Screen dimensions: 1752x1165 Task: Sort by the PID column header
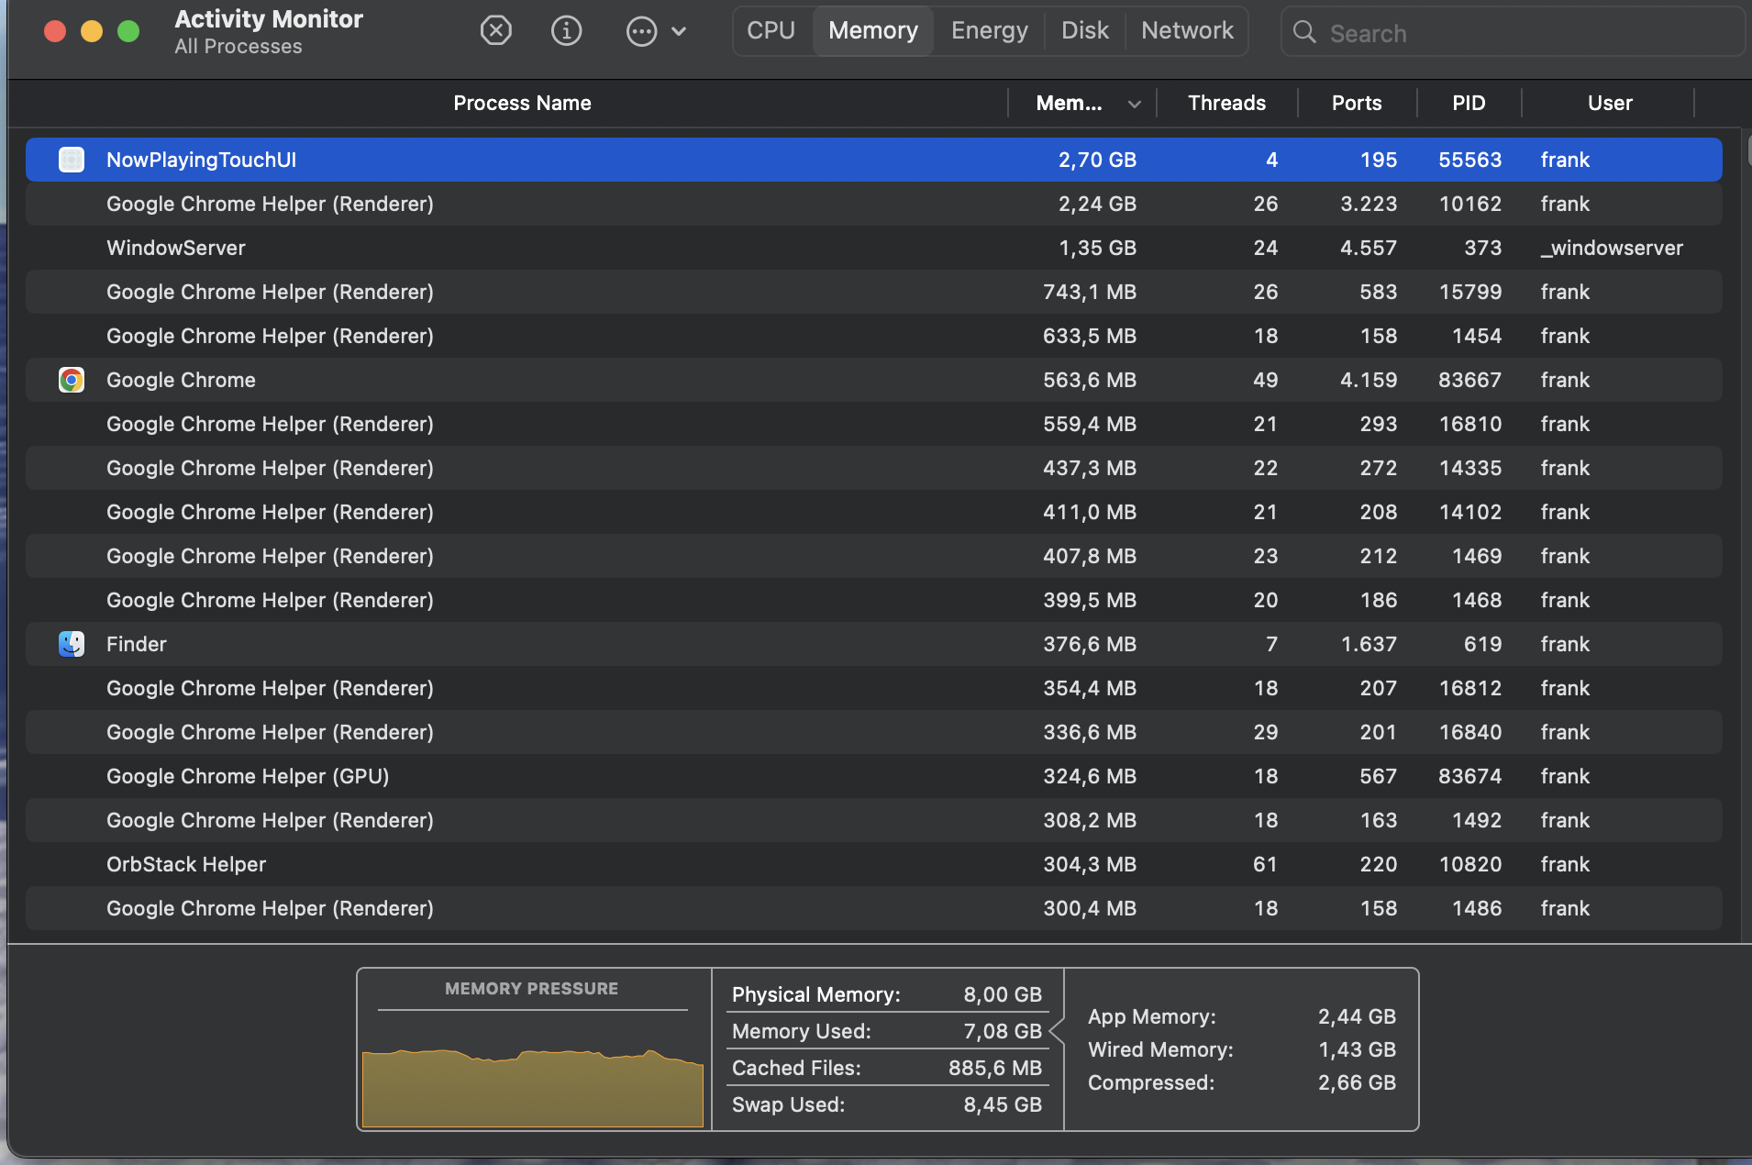pos(1468,104)
